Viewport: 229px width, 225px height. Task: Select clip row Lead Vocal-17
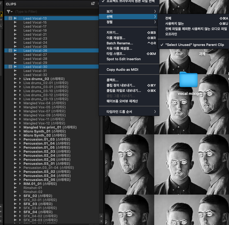point(51,26)
